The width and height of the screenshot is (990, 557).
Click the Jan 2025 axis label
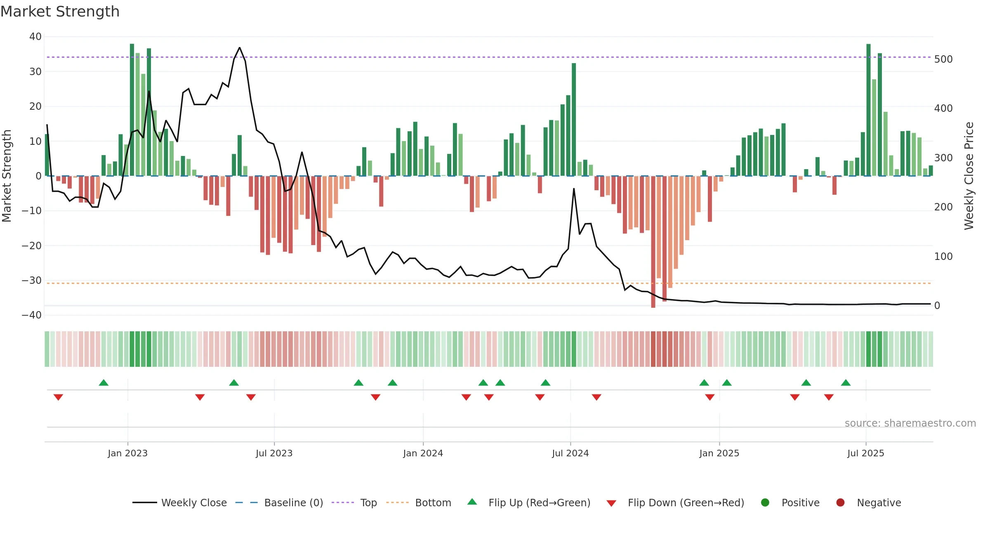coord(719,453)
